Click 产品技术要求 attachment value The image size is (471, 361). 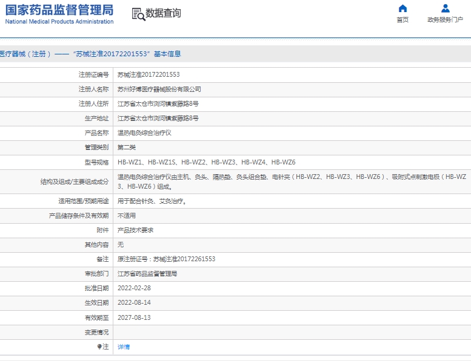pos(135,230)
